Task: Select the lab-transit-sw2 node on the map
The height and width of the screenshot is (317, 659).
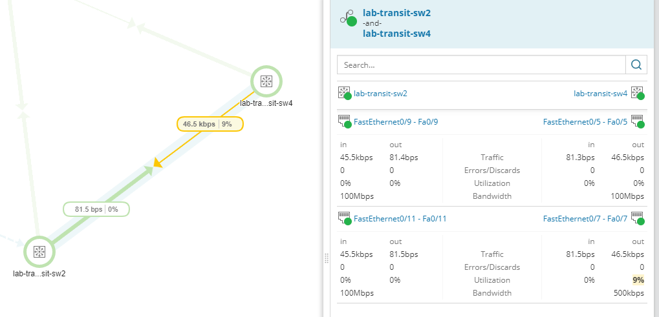Action: click(39, 251)
